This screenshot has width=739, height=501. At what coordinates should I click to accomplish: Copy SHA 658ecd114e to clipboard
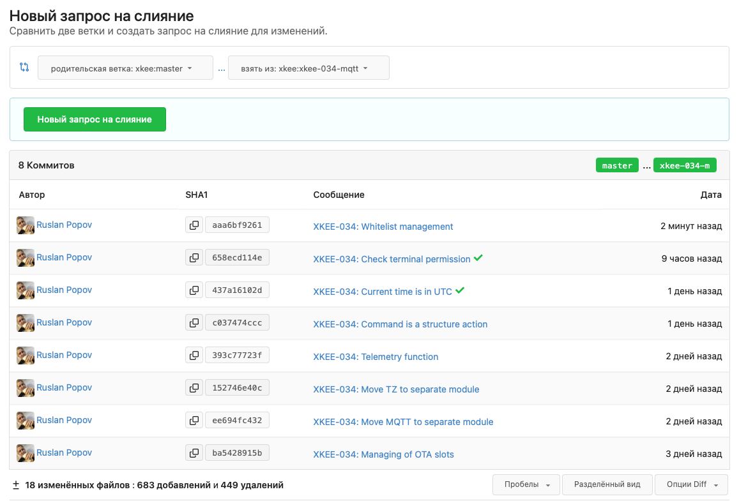194,258
